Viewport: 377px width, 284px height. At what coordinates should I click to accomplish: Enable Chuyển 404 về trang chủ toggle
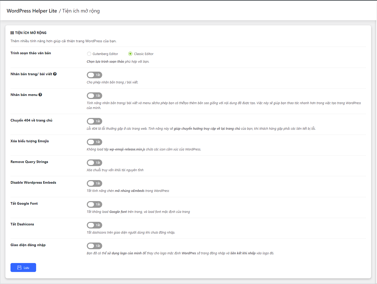coord(94,121)
